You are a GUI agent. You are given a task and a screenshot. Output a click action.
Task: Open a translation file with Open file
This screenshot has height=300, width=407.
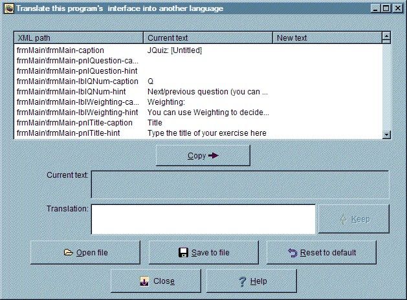coord(85,253)
